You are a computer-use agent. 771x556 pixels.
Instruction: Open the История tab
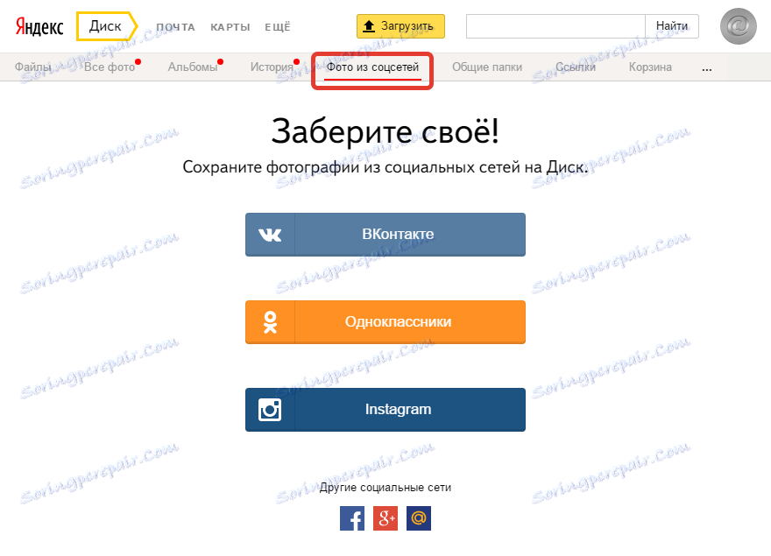point(272,66)
